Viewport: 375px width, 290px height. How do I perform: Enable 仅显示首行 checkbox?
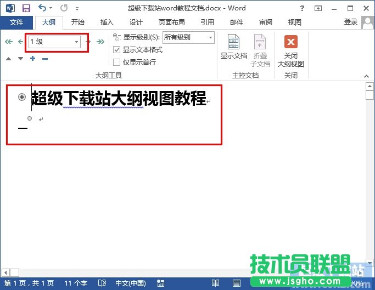pyautogui.click(x=116, y=62)
